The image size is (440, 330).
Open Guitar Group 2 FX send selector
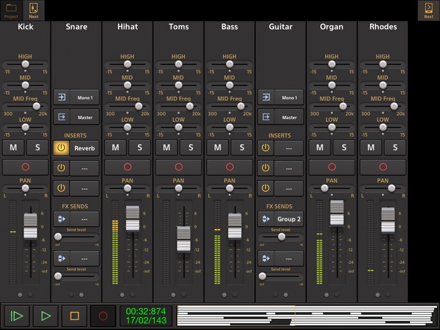point(289,219)
